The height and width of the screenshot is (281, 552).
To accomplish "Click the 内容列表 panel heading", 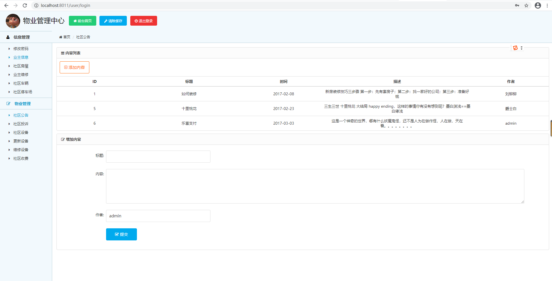I will pyautogui.click(x=71, y=53).
